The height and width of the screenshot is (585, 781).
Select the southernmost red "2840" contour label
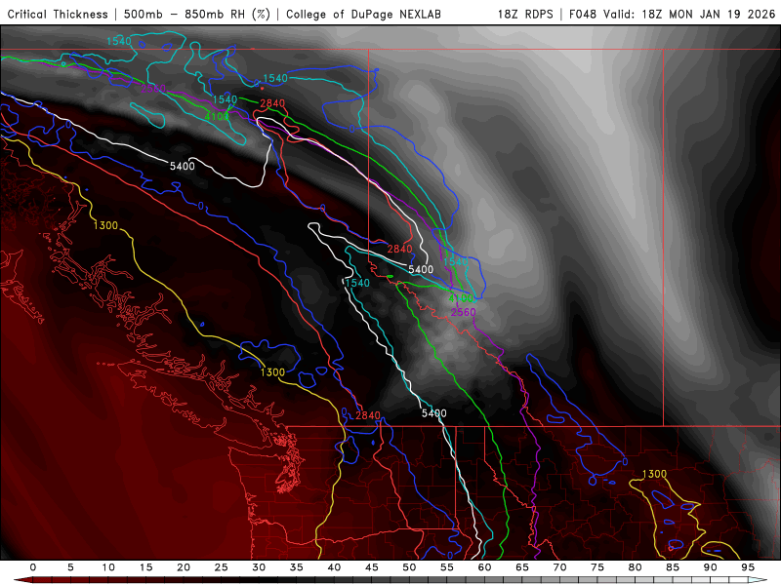point(368,415)
